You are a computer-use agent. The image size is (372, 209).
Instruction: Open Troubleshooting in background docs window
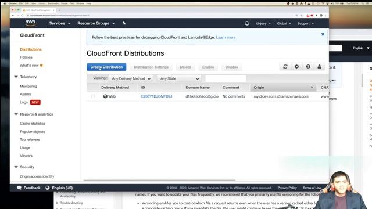tap(71, 203)
